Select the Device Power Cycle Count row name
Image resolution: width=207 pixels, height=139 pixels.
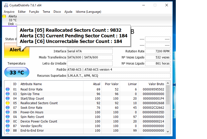(x=39, y=121)
